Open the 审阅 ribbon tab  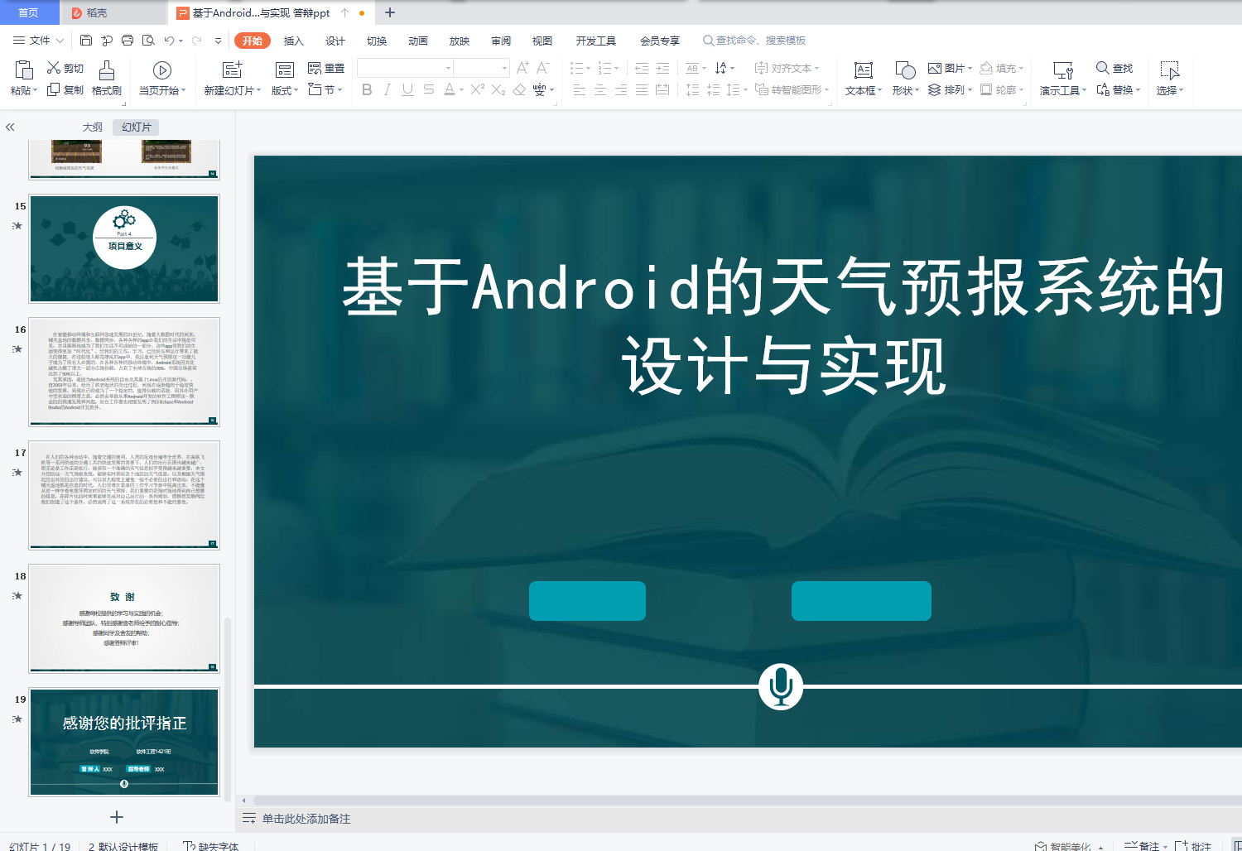tap(501, 41)
